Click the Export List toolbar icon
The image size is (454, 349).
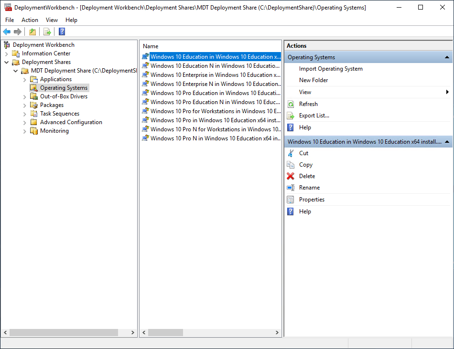pos(47,32)
